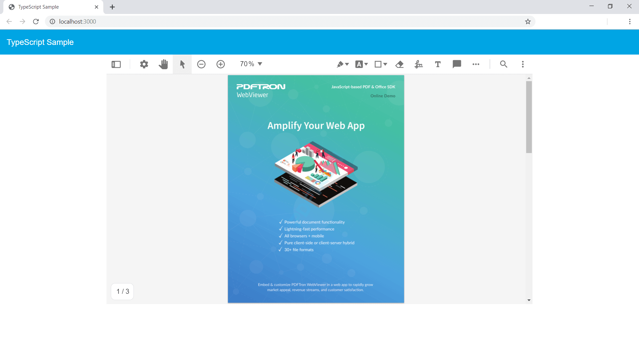Show more tools via three dots
This screenshot has width=639, height=342.
pyautogui.click(x=476, y=64)
